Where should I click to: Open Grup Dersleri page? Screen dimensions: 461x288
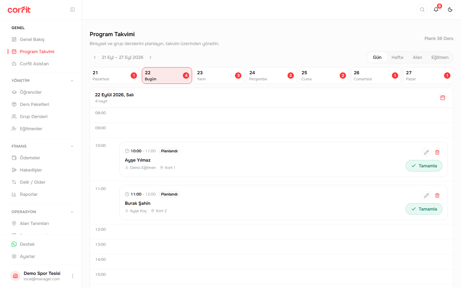pos(42,116)
